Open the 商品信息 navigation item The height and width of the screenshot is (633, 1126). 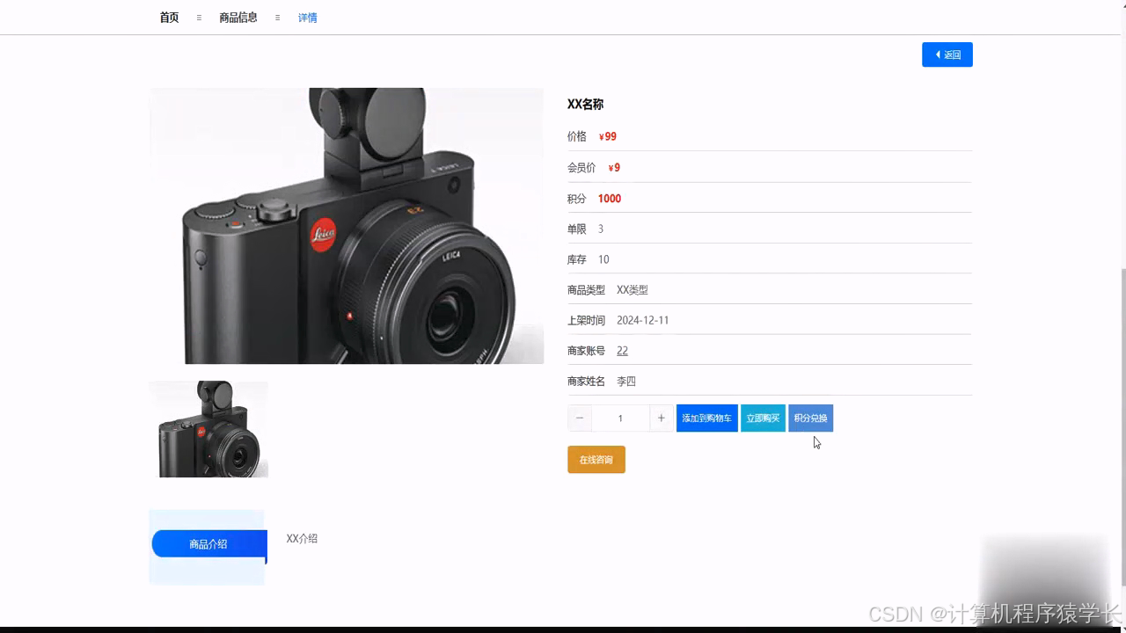pos(236,17)
